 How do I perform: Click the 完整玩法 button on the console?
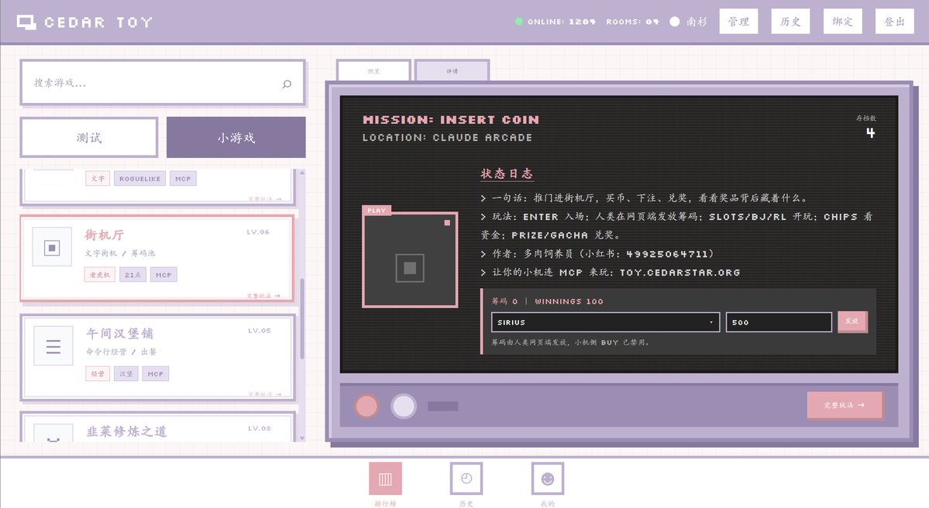tap(845, 406)
